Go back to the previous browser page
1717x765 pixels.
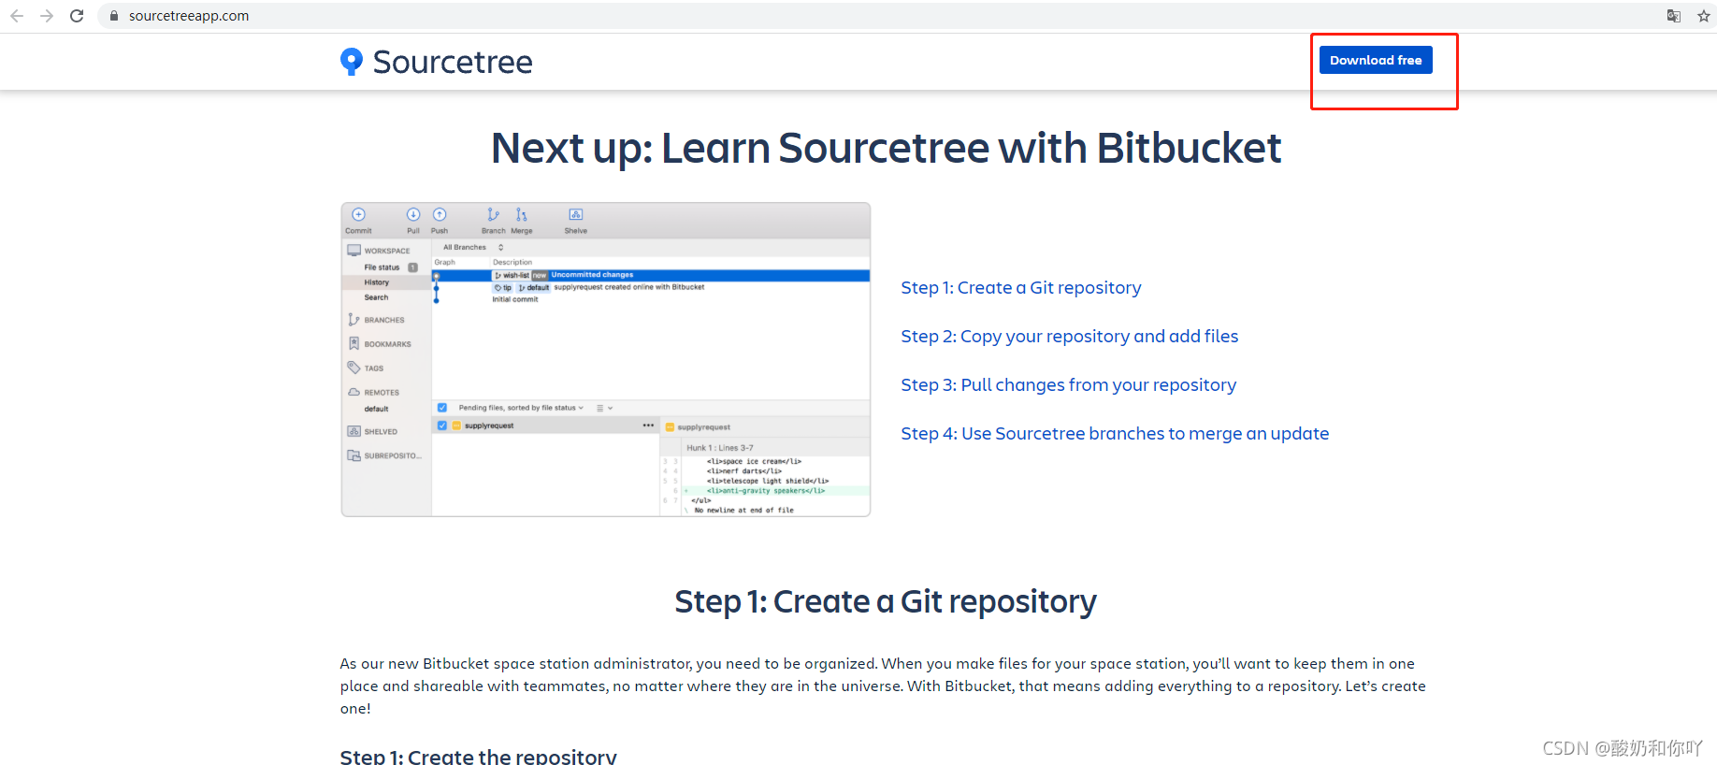[x=17, y=16]
